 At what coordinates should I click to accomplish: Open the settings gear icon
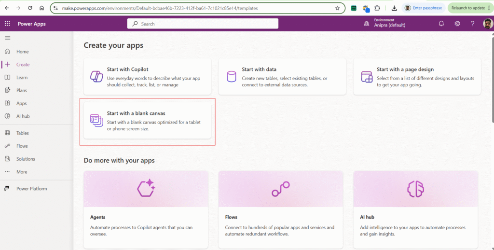tap(457, 24)
